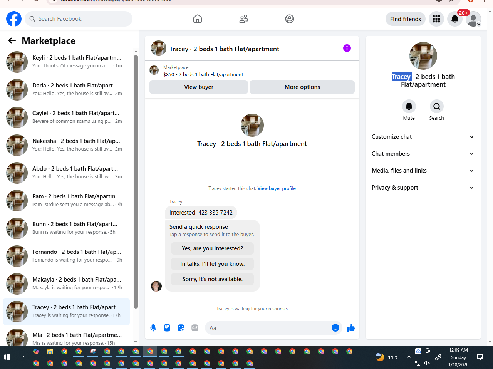Open Mia conversation in list
The height and width of the screenshot is (369, 493).
66,336
